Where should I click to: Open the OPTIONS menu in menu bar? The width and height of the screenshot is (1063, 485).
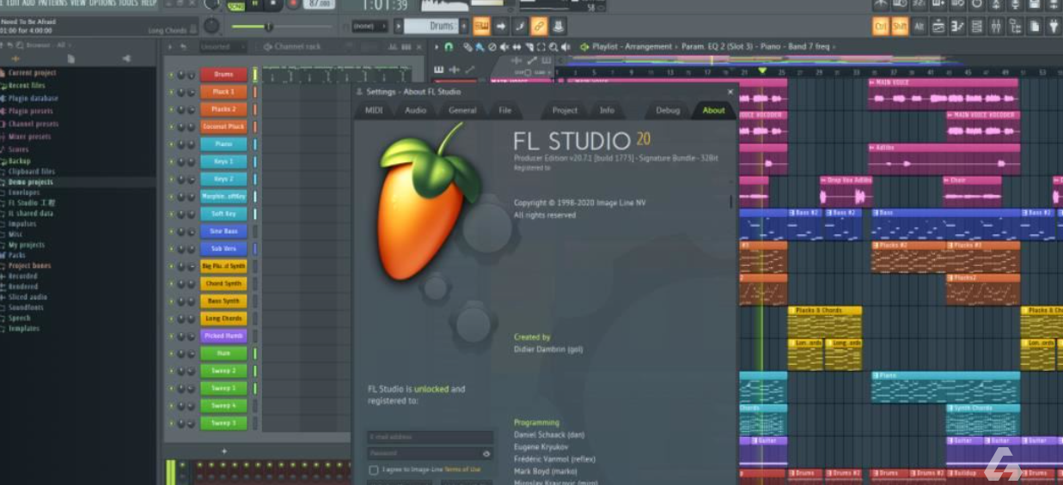[102, 3]
